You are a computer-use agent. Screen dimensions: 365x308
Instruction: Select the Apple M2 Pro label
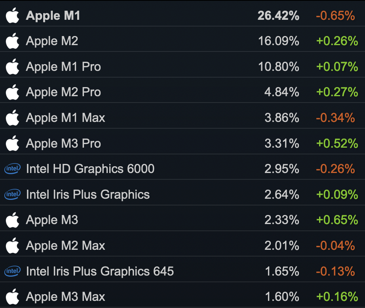[63, 92]
